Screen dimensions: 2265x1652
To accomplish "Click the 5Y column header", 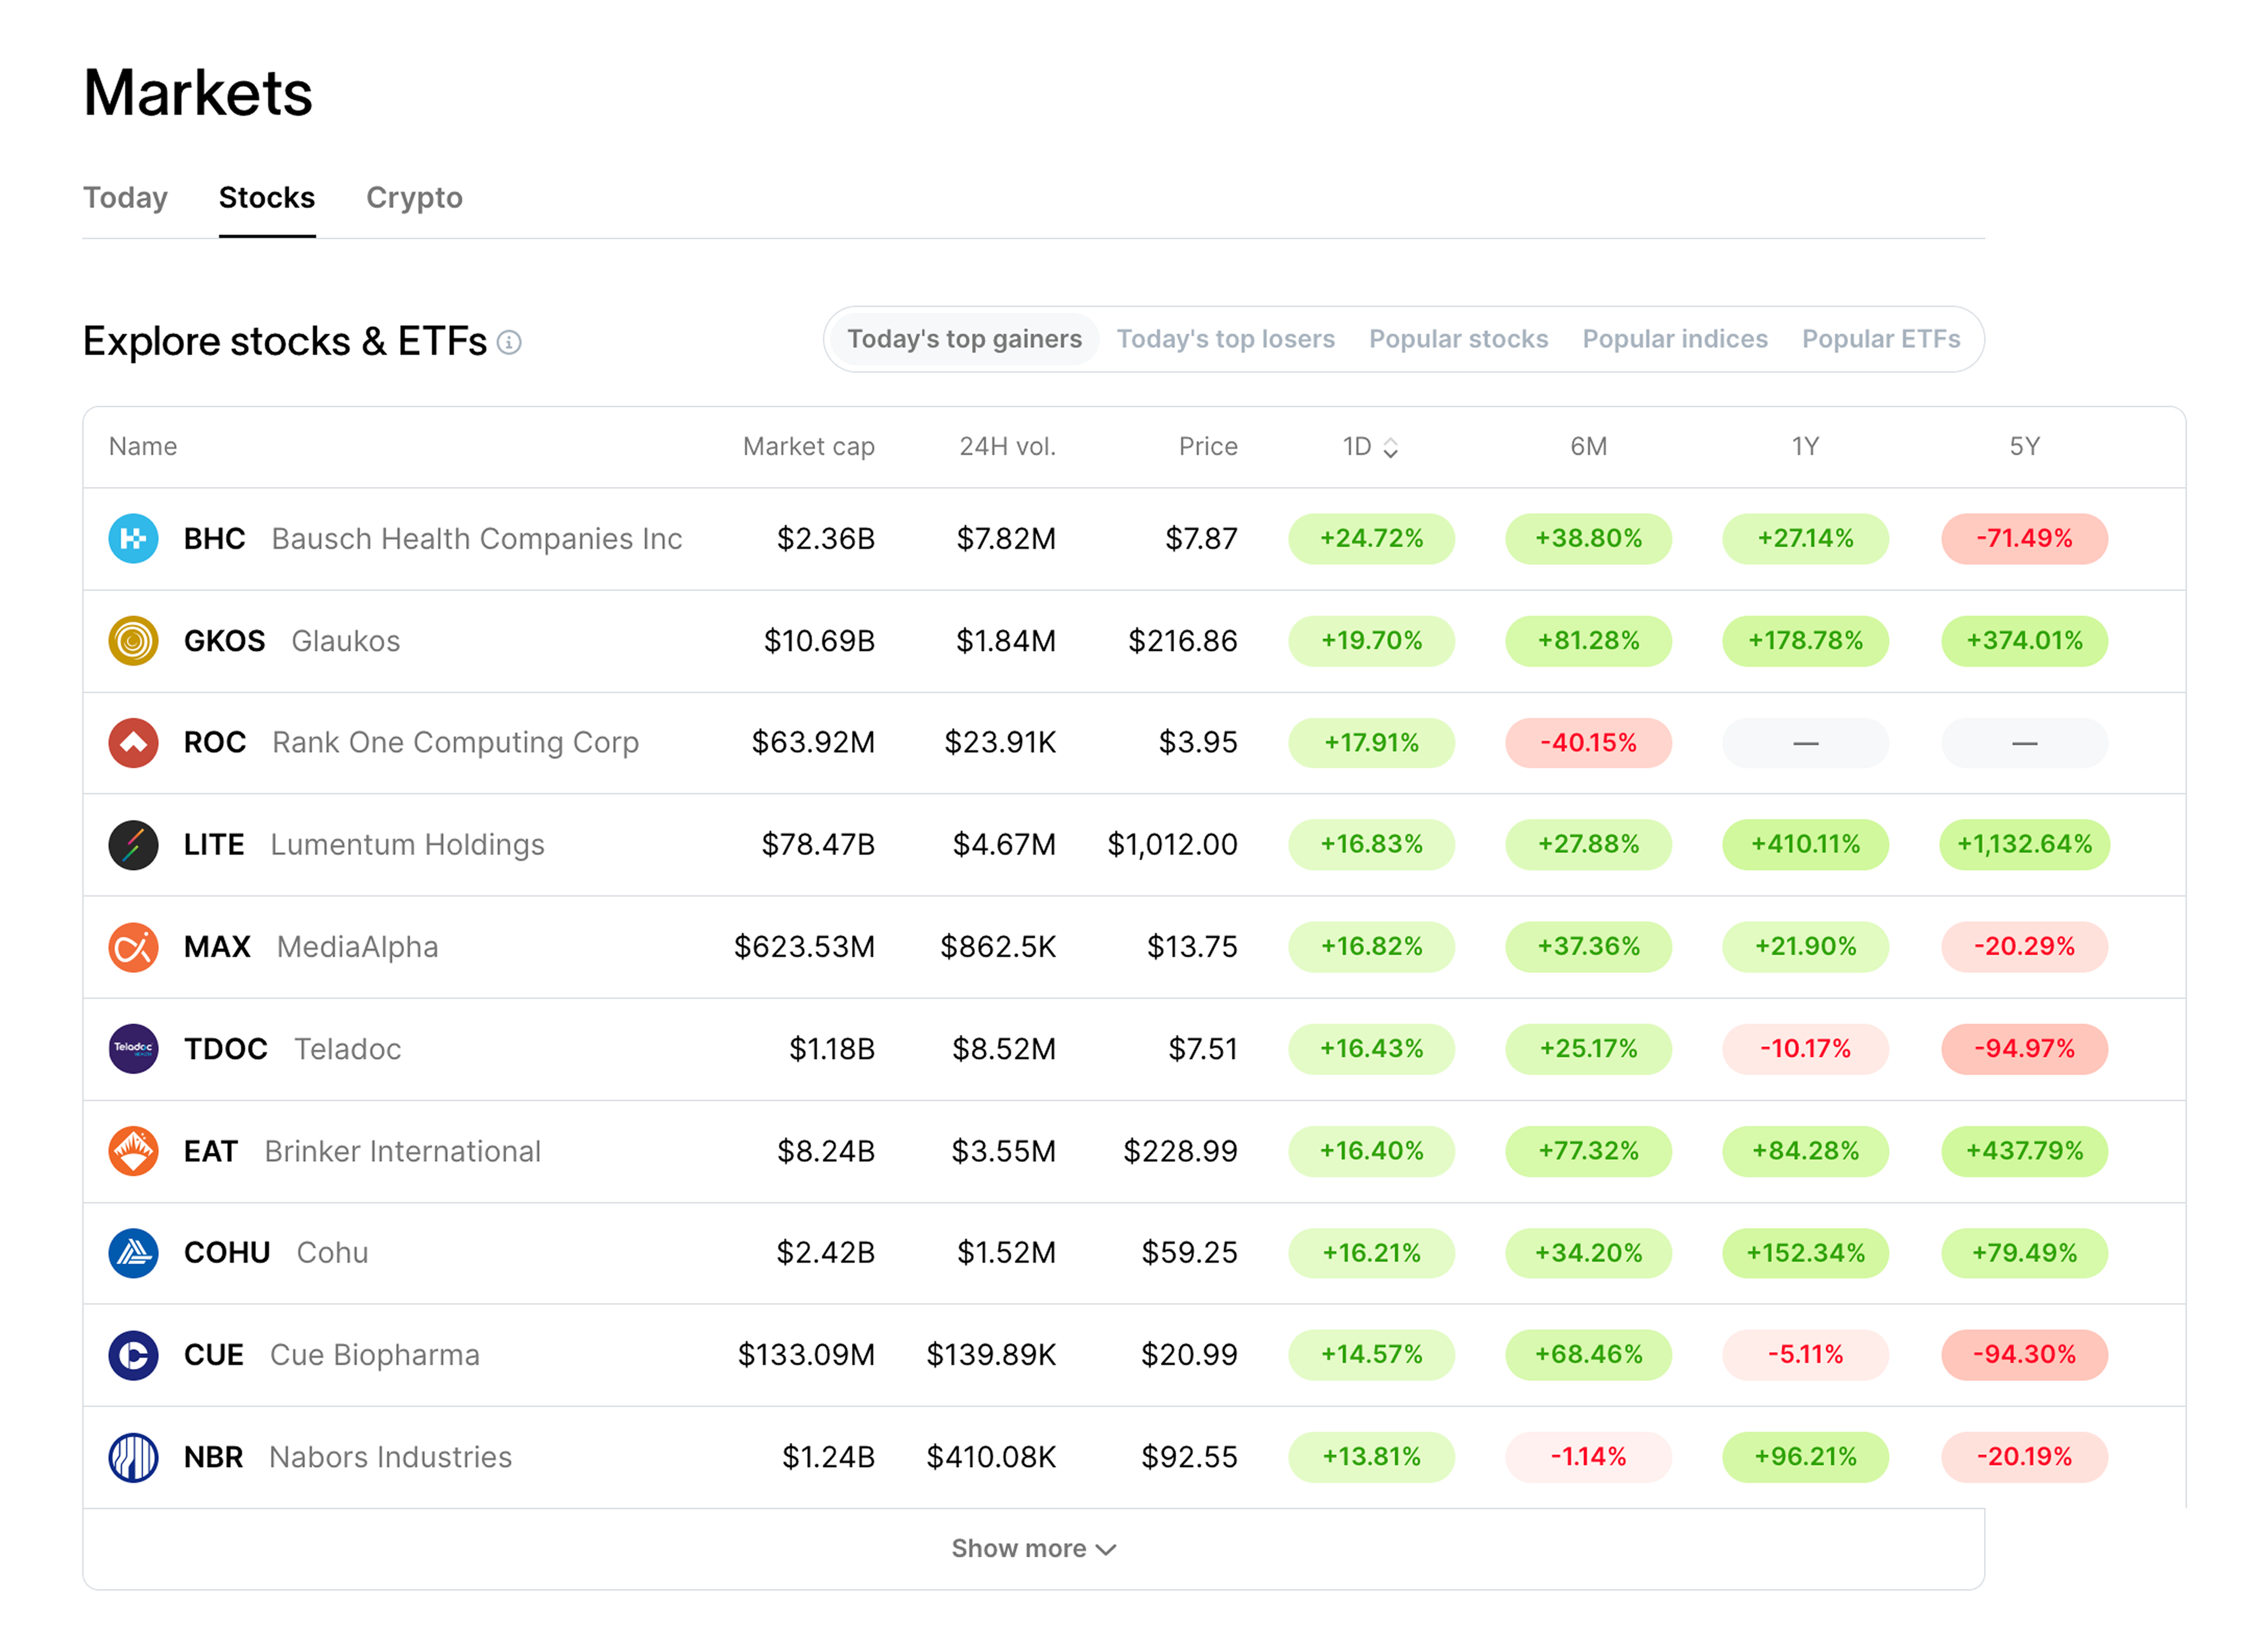I will pyautogui.click(x=2024, y=447).
